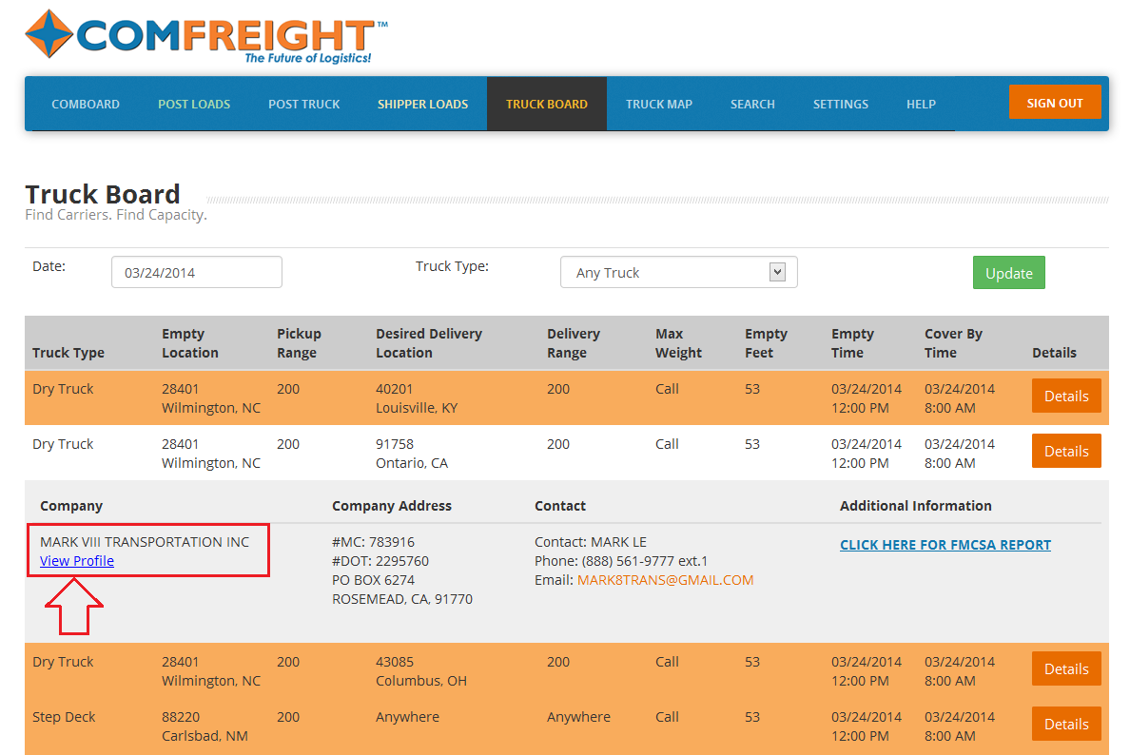Click the Max Weight column header
Image resolution: width=1130 pixels, height=755 pixels.
[678, 343]
